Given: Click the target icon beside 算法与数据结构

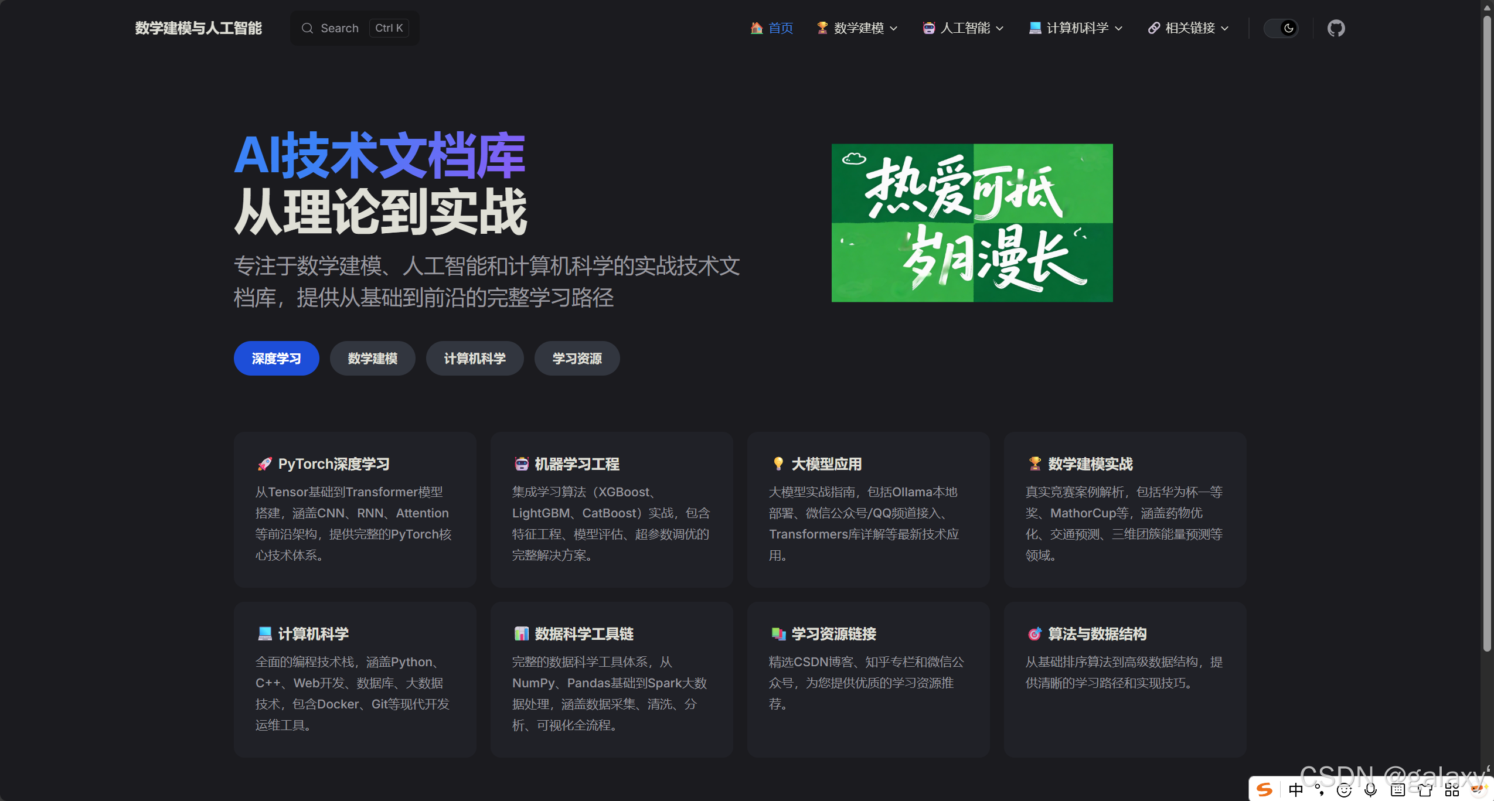Looking at the screenshot, I should pos(1034,634).
